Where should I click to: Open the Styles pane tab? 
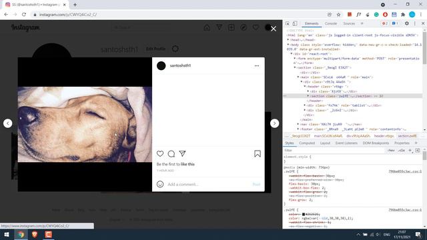pos(289,143)
